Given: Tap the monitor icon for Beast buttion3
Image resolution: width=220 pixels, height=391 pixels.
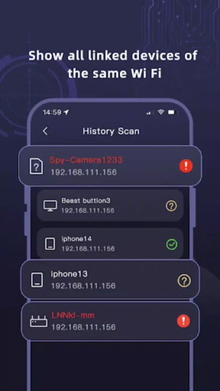Looking at the screenshot, I should point(50,206).
